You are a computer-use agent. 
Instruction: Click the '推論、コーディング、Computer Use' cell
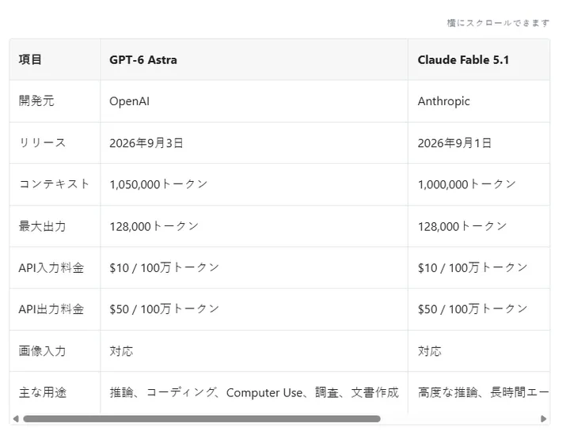(x=254, y=392)
